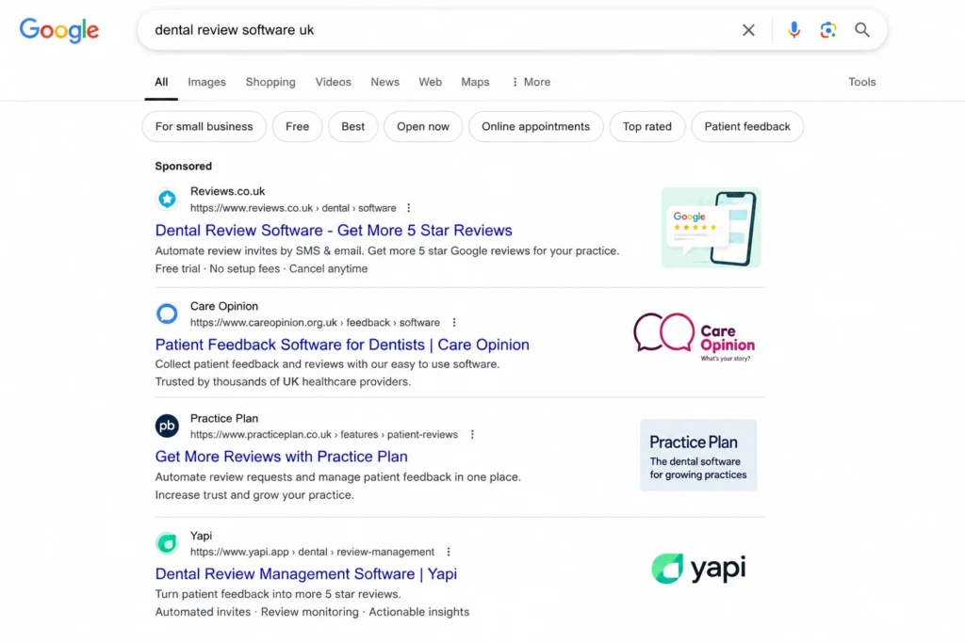
Task: Click the Care Opinion site name
Action: [224, 306]
